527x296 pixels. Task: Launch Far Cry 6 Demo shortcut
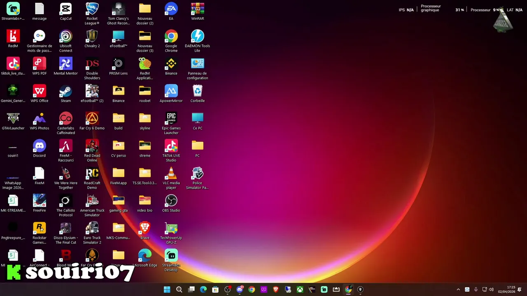[92, 121]
